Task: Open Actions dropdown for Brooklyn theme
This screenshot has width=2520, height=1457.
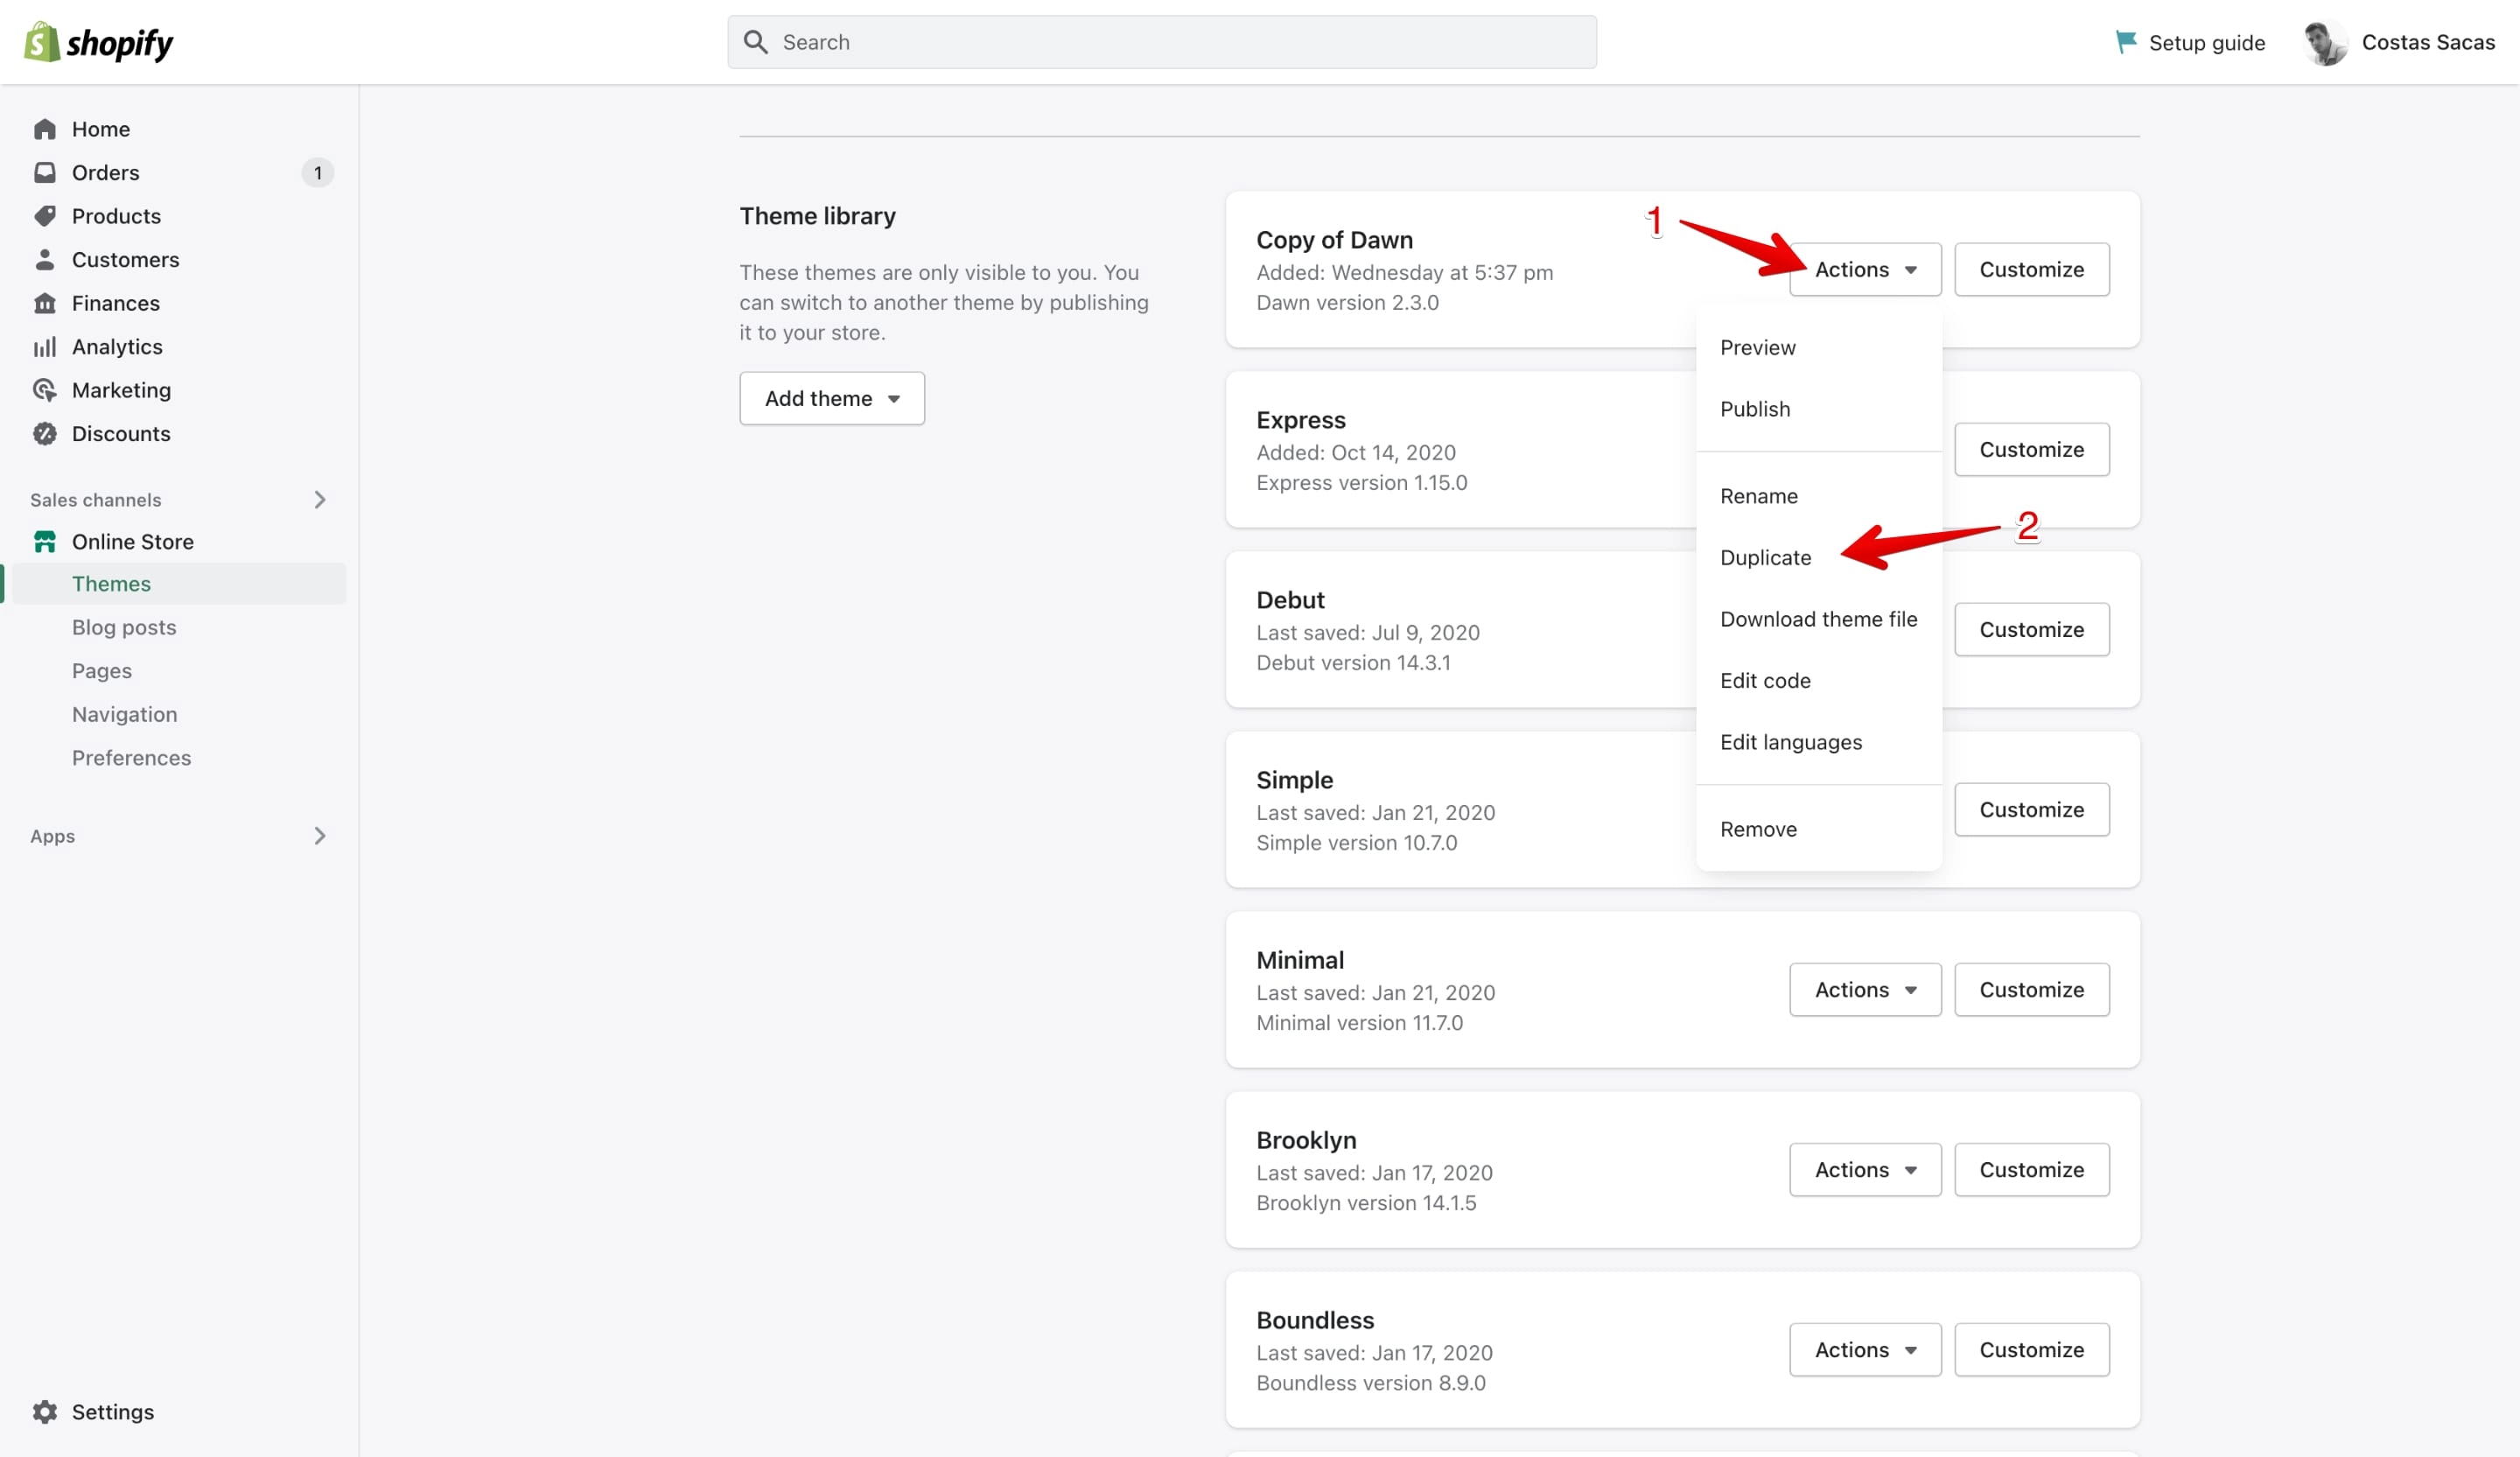Action: 1865,1169
